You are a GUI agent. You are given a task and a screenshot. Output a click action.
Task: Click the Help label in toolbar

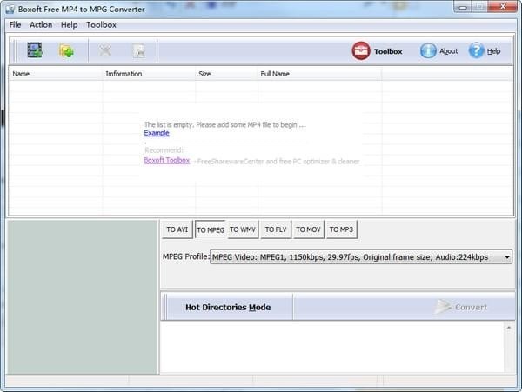tap(493, 51)
